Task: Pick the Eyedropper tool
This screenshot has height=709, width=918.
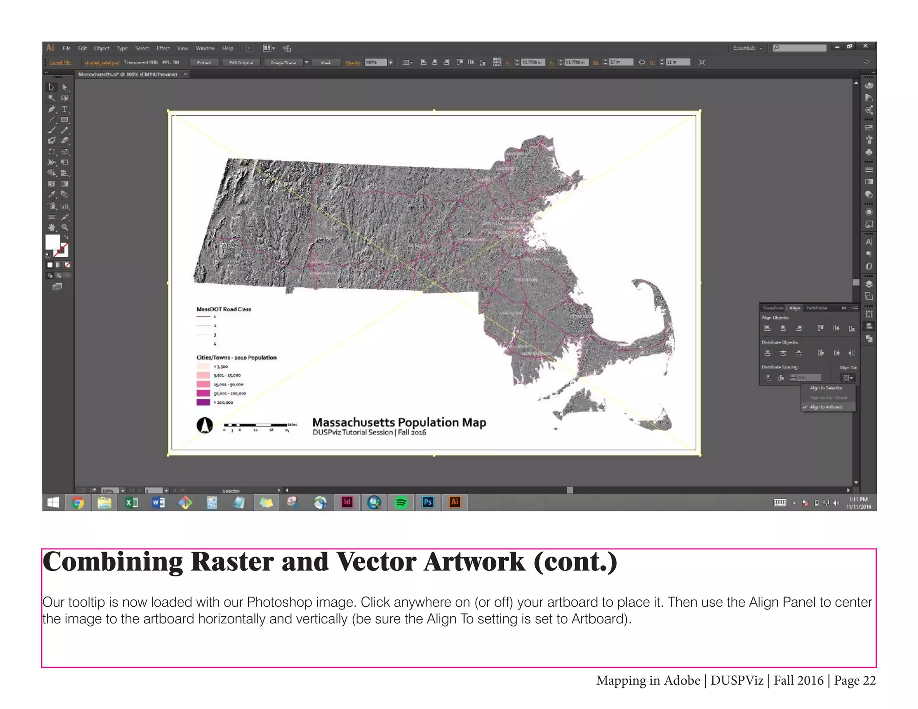Action: (52, 195)
